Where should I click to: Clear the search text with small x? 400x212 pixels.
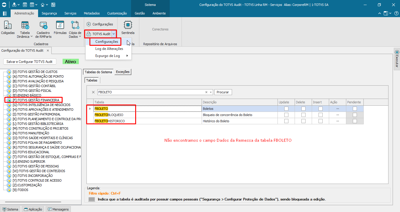[206, 92]
